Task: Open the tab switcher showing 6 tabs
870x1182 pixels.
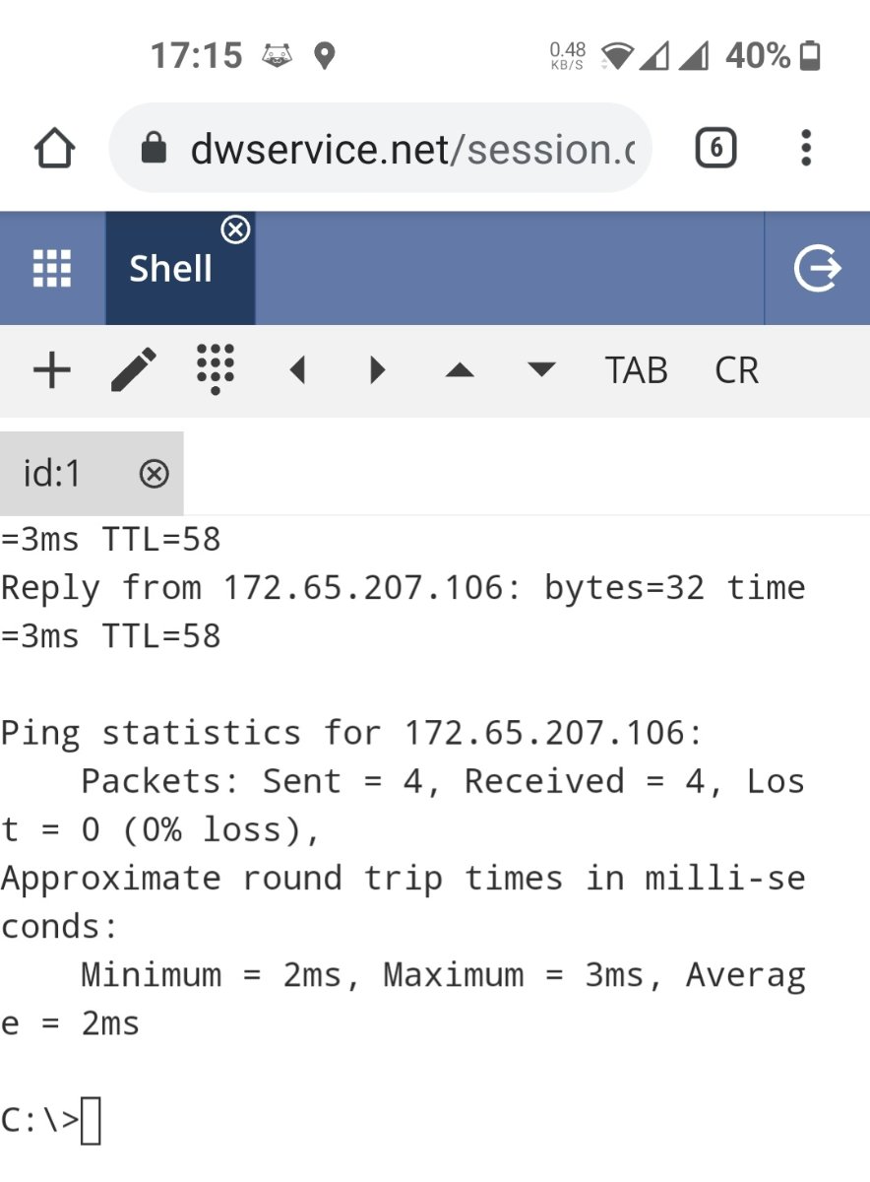Action: pos(715,149)
